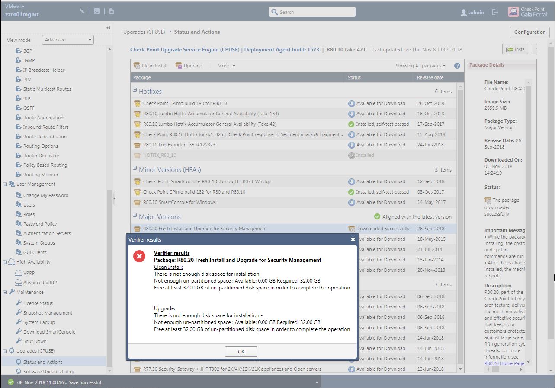555x388 pixels.
Task: Click the VRRP cloud icon
Action: 19,272
